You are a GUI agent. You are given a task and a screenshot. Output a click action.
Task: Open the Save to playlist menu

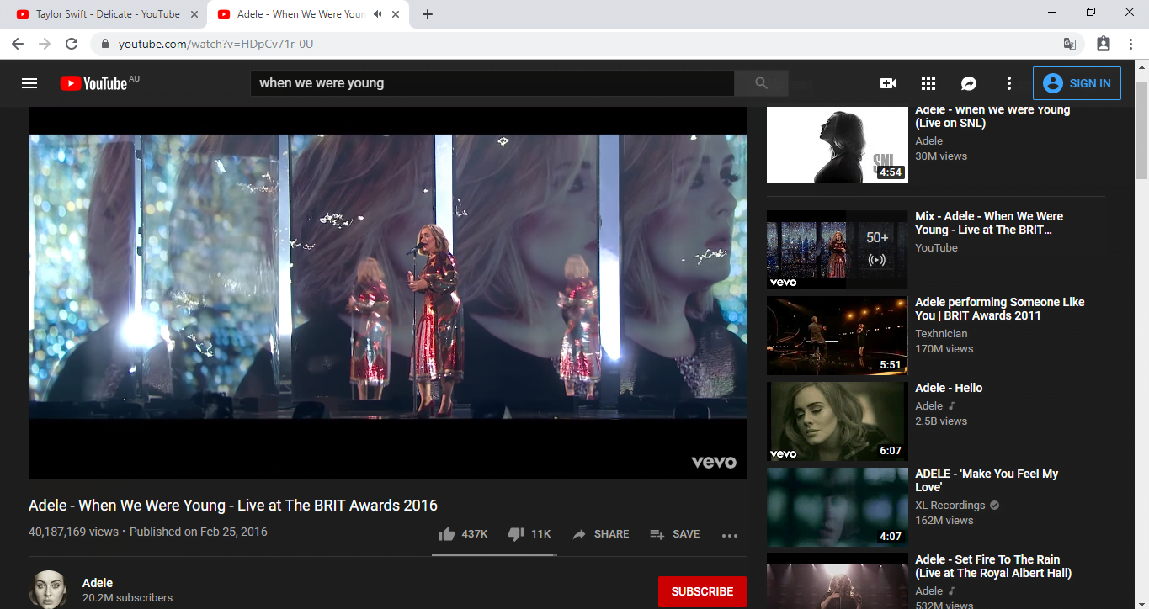coord(675,534)
